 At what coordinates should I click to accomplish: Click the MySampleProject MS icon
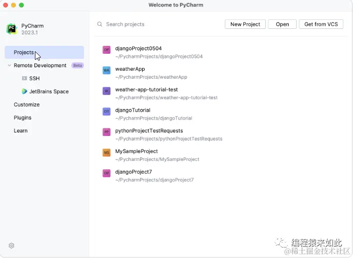coord(107,152)
